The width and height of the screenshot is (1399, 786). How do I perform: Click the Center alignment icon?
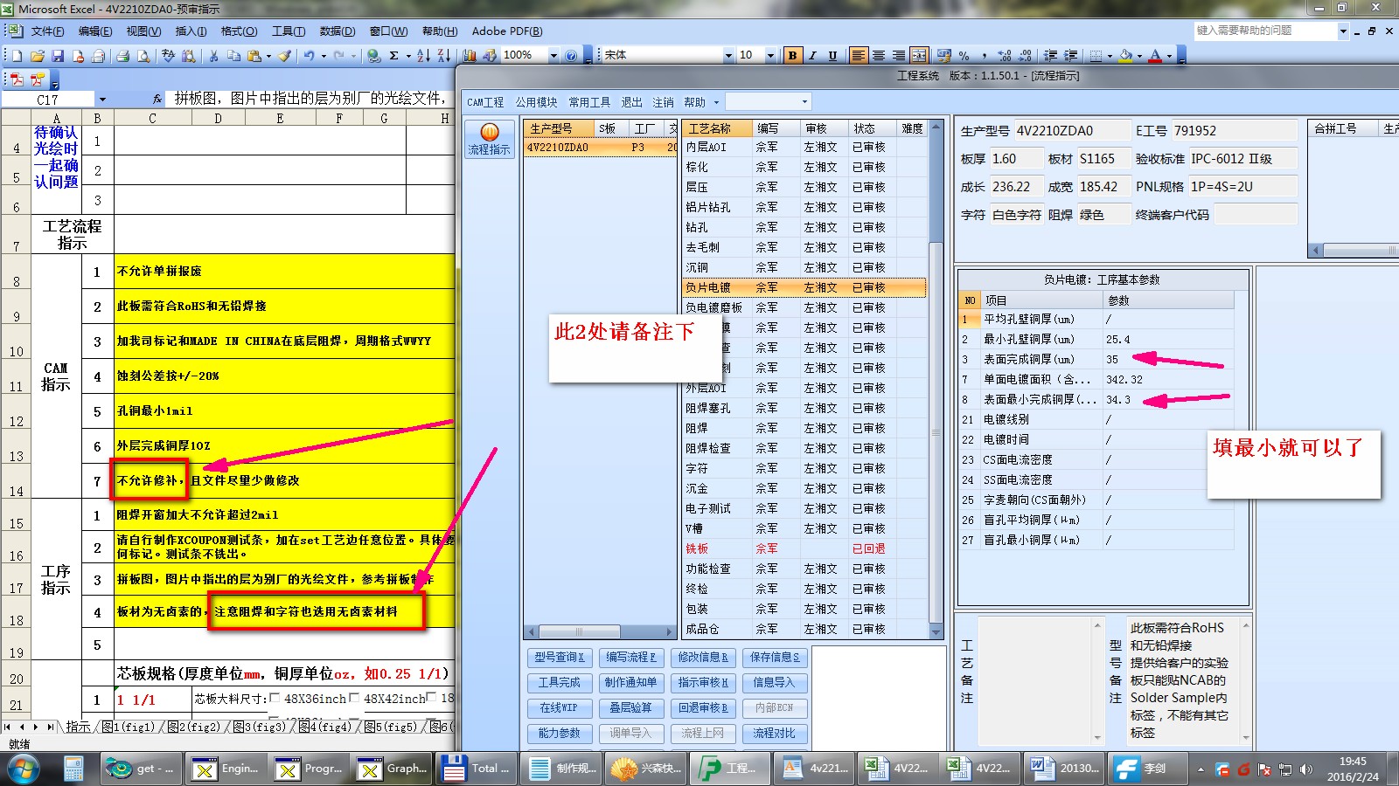tap(879, 55)
